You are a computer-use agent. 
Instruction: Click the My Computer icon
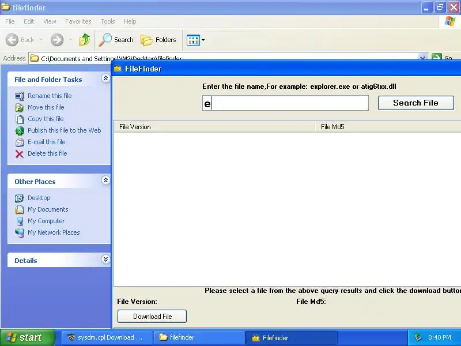pyautogui.click(x=20, y=221)
